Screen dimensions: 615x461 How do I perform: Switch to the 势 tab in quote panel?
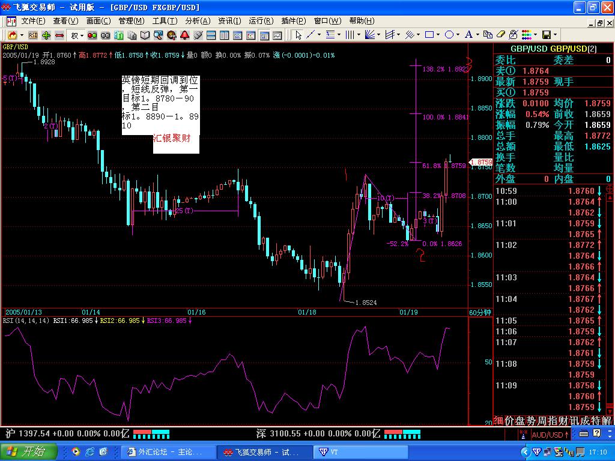point(531,421)
